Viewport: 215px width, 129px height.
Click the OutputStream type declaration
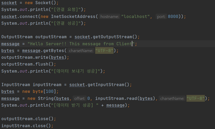click(x=17, y=37)
